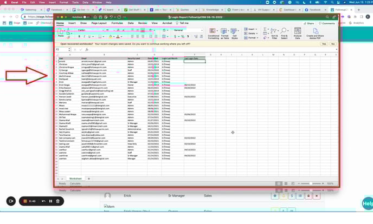The image size is (373, 224).
Task: Click the AutoSum sigma icon
Action: (x=265, y=29)
